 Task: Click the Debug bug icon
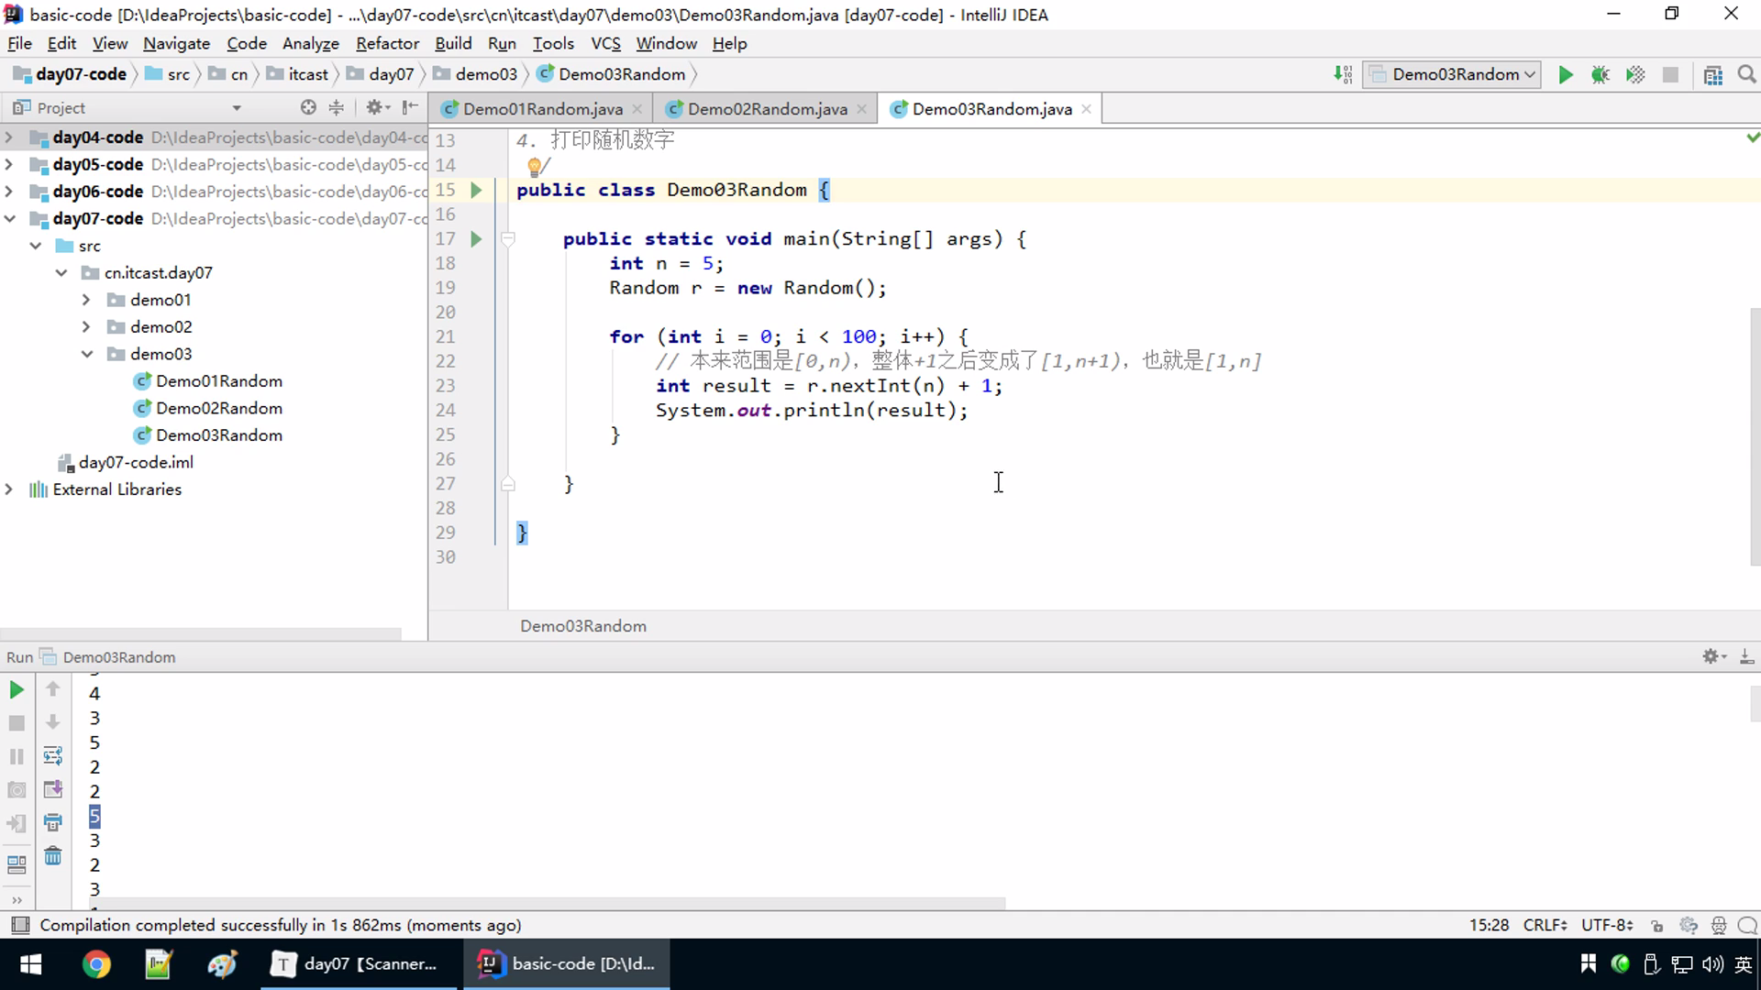point(1600,75)
